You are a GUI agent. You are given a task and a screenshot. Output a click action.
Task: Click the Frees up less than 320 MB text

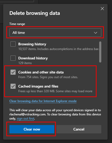tap(55, 91)
